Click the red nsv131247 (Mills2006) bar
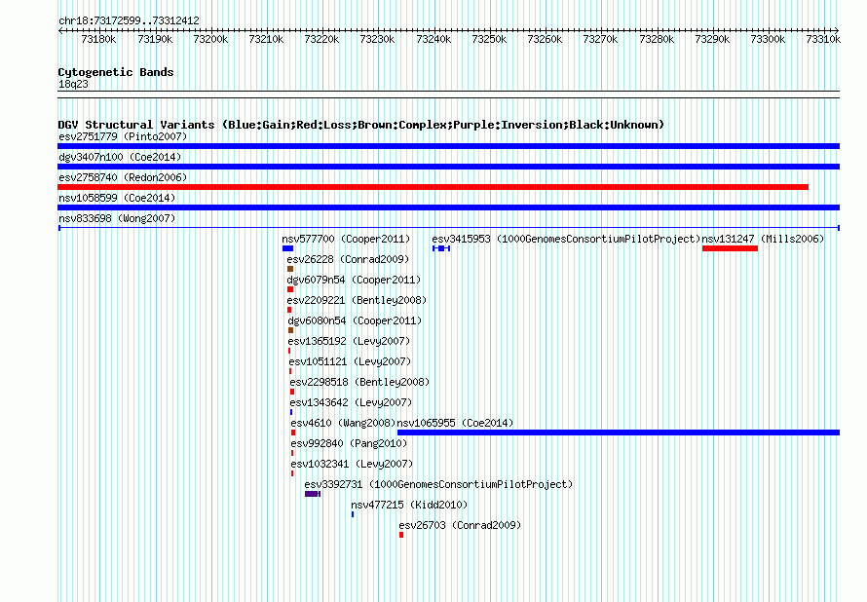 pyautogui.click(x=730, y=248)
